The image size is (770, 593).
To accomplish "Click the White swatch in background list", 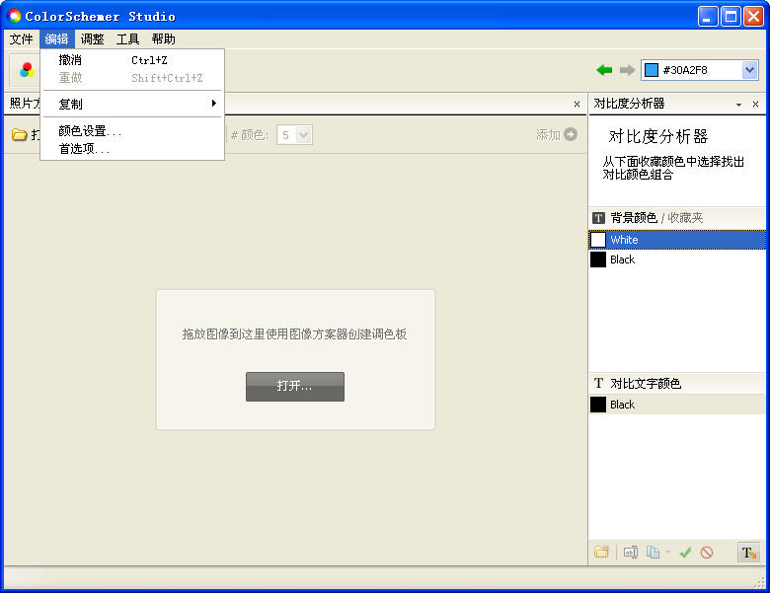I will click(x=597, y=240).
